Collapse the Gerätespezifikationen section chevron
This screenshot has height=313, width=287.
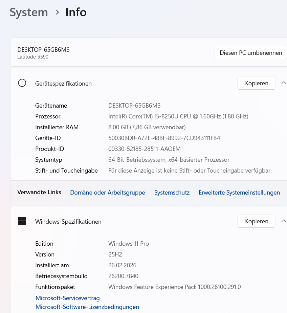[x=284, y=83]
